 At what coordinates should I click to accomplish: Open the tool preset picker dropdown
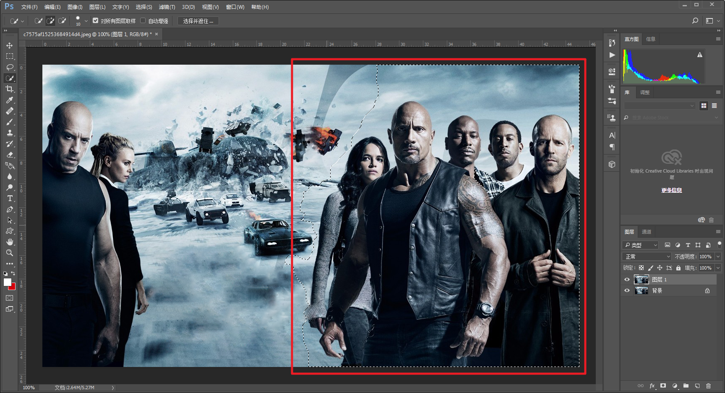22,21
